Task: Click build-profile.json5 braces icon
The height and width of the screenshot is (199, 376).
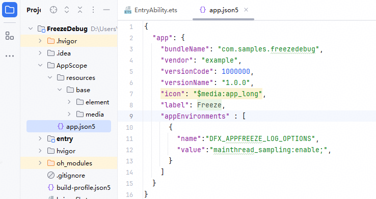Action: pyautogui.click(x=51, y=187)
